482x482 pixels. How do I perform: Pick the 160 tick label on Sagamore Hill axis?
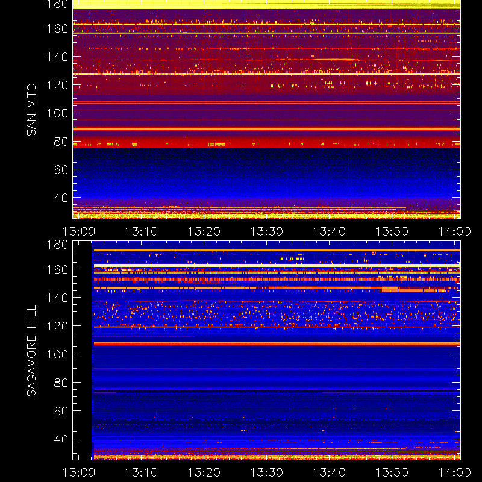57,269
